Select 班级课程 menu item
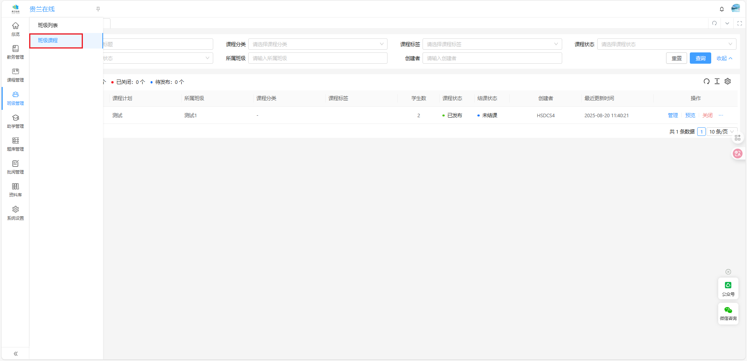 pos(48,40)
